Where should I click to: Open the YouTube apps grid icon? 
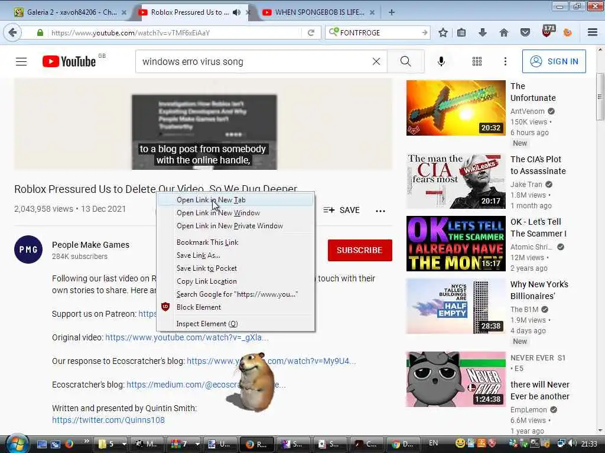(477, 61)
